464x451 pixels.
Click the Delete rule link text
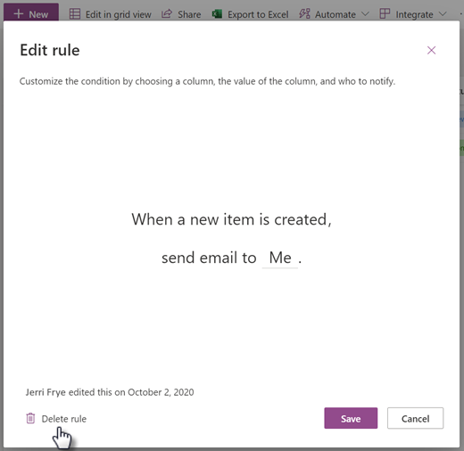64,419
